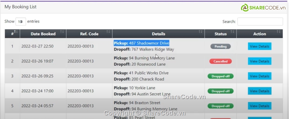This screenshot has height=119, width=289.
Task: Click Ref. Code 202203-00013 in row 1
Action: click(81, 46)
